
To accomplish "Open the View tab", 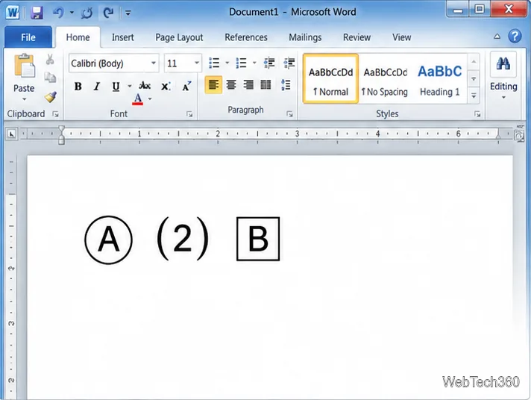I will (402, 37).
